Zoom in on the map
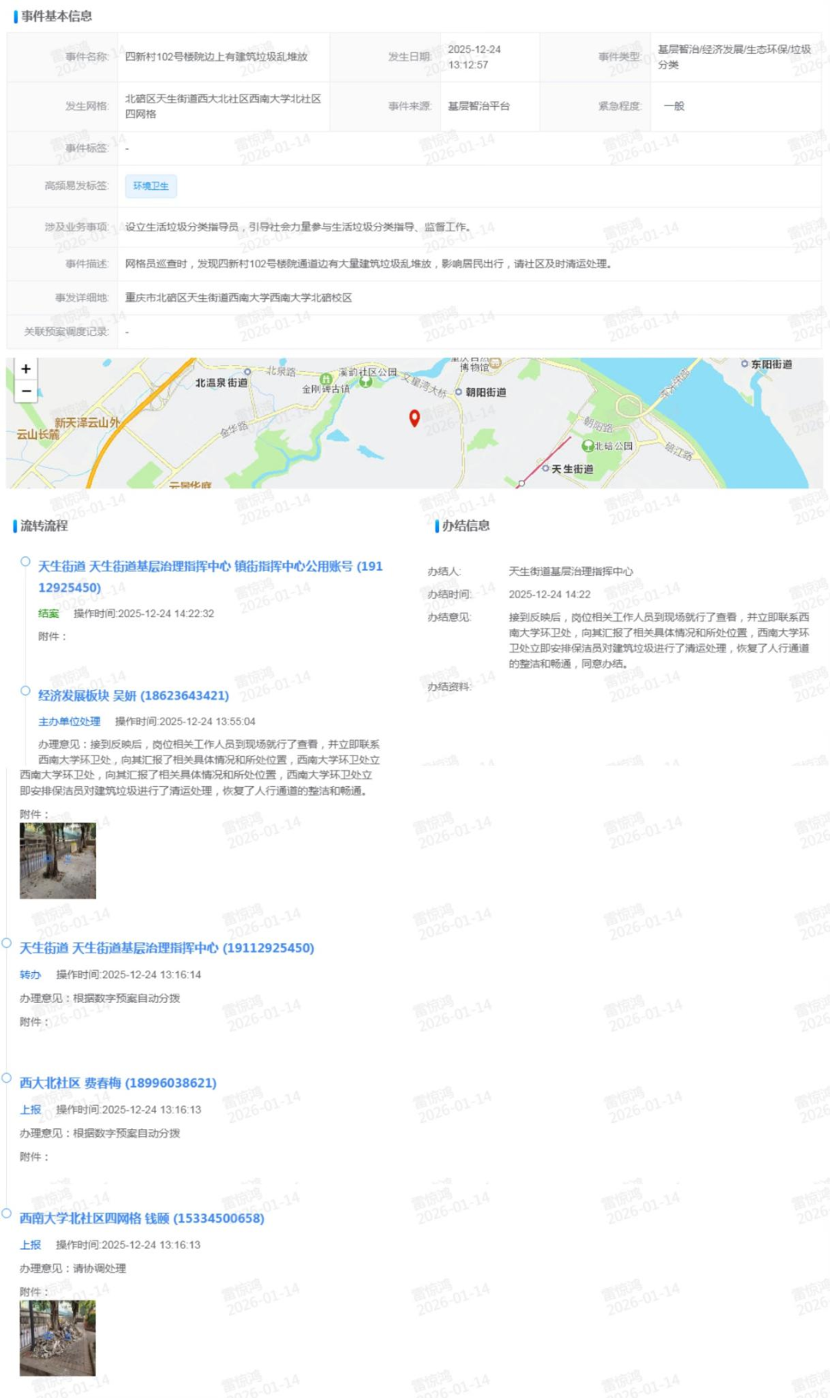The height and width of the screenshot is (1398, 830). coord(26,369)
